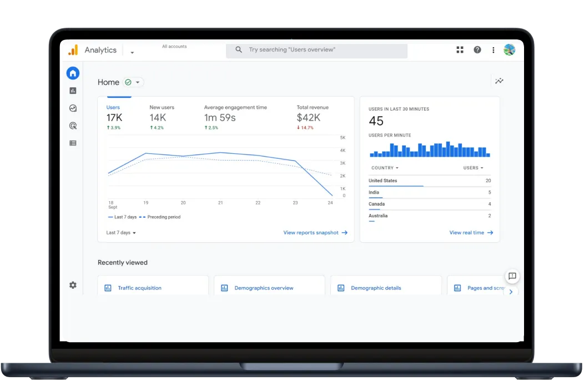Click the green check status icon beside Home
This screenshot has width=584, height=381.
[128, 82]
